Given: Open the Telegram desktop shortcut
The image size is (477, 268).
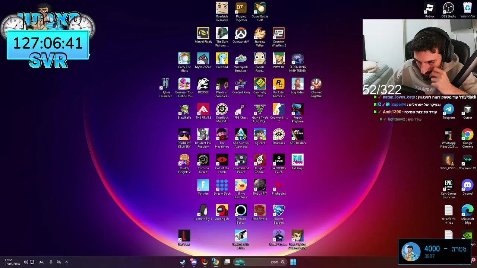Looking at the screenshot, I should pyautogui.click(x=449, y=111).
